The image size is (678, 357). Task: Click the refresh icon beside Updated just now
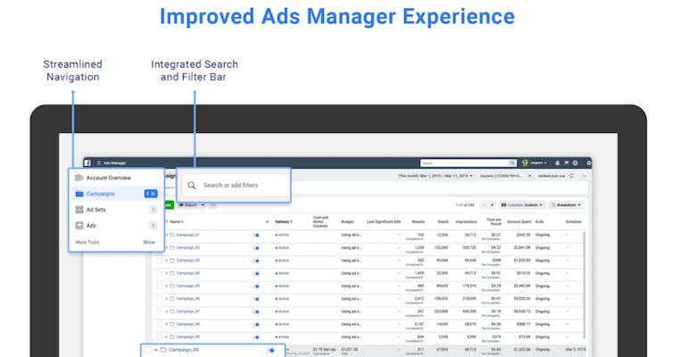(x=571, y=176)
